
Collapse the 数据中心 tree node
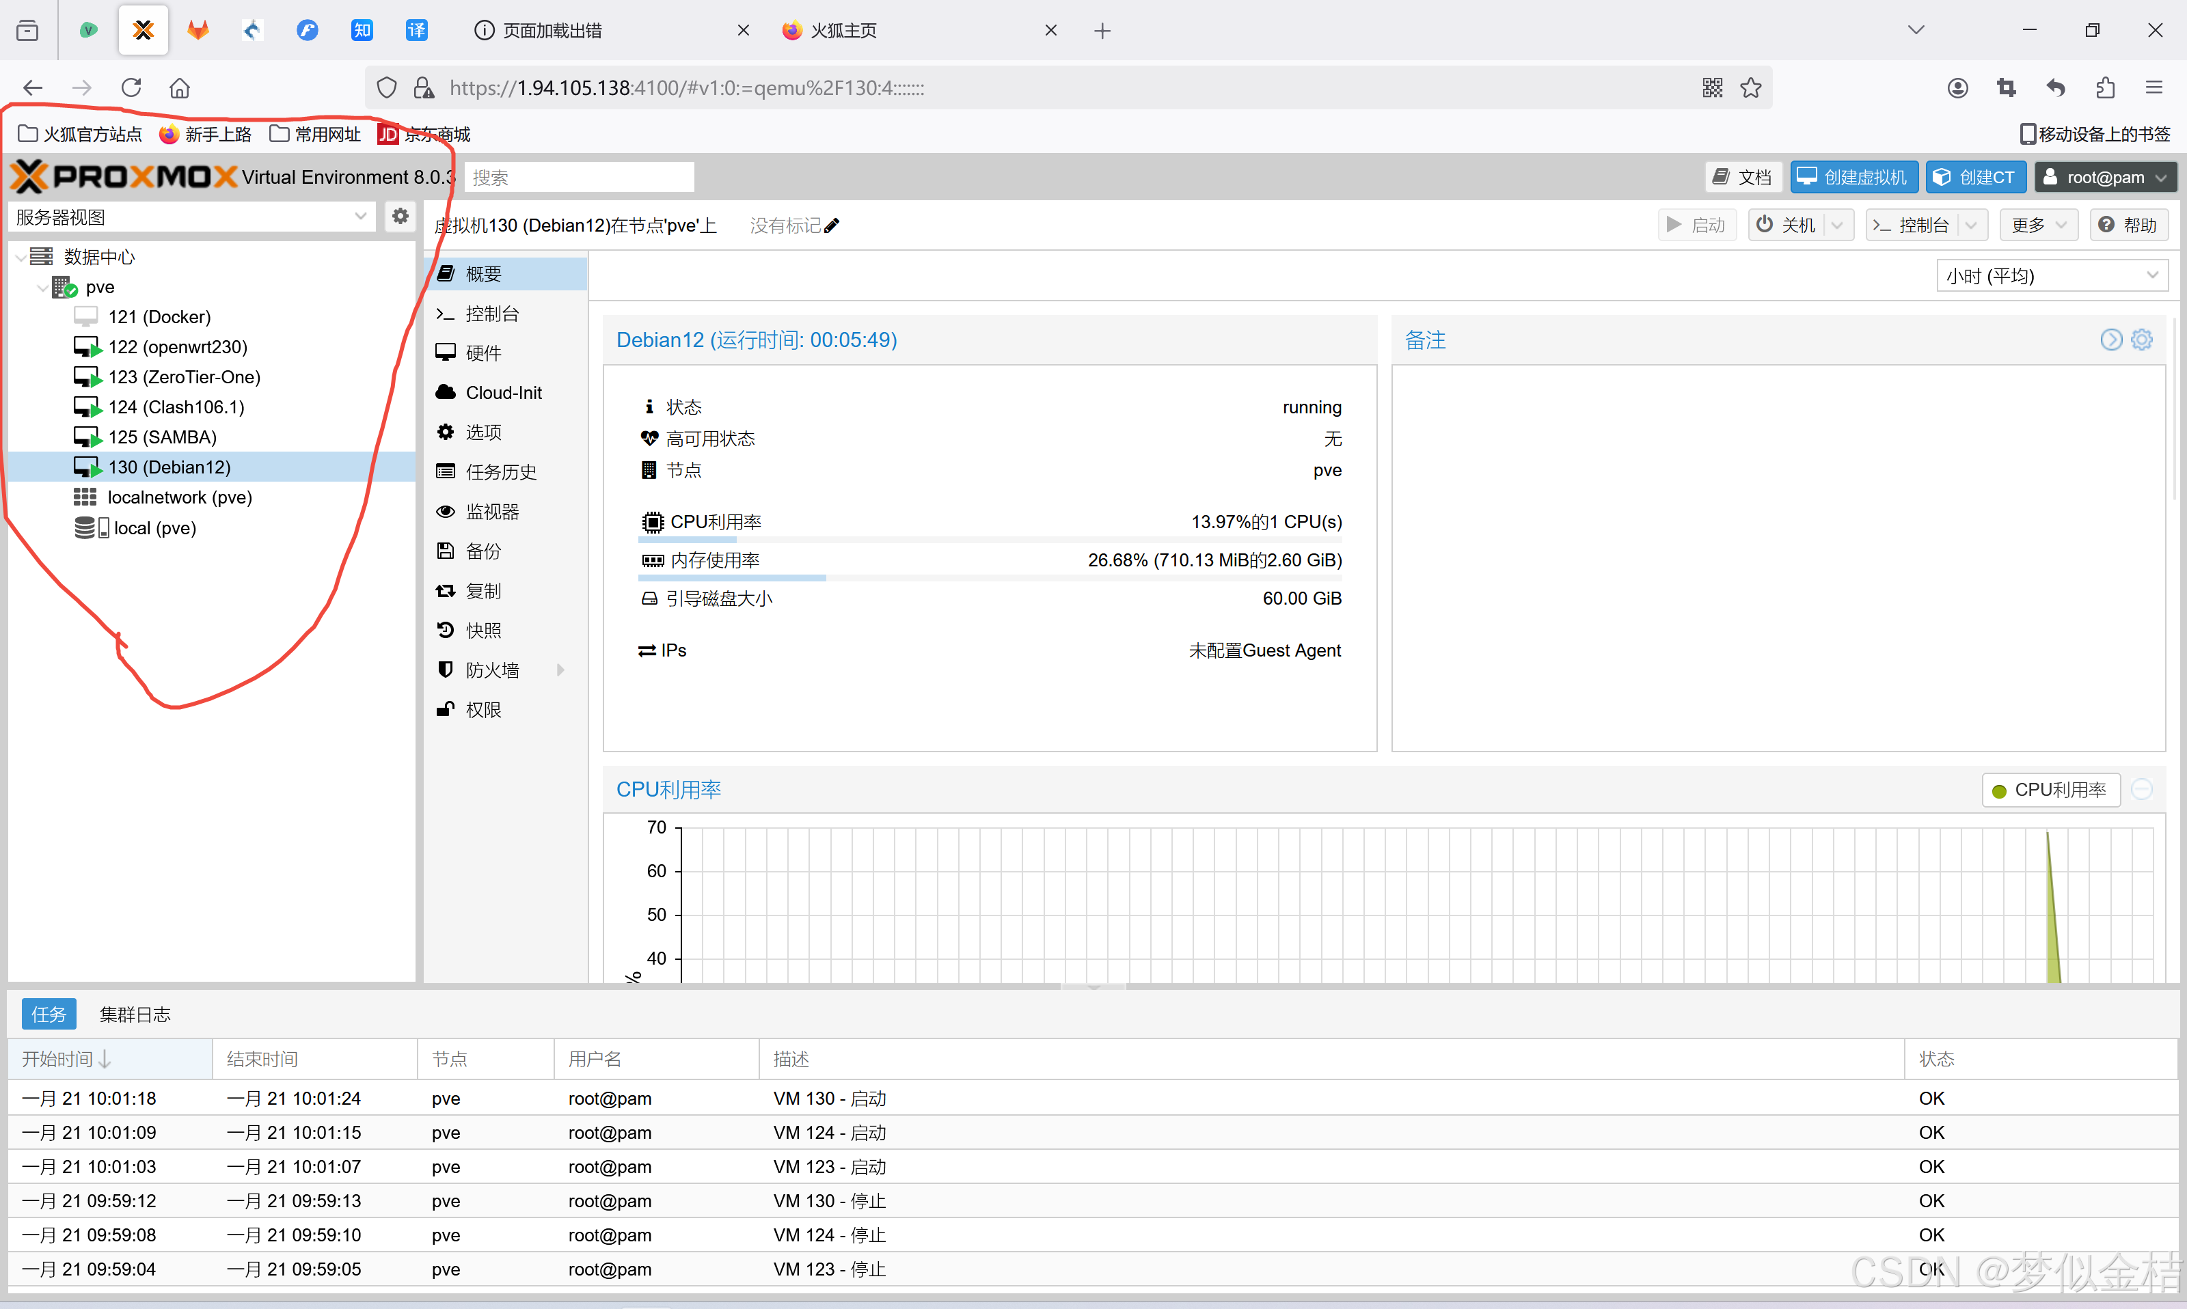tap(21, 257)
